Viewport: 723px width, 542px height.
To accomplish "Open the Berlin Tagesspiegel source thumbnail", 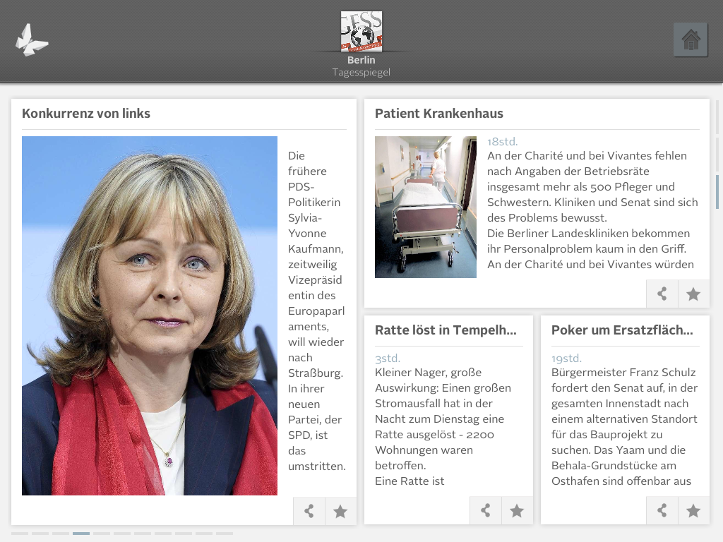I will point(361,31).
